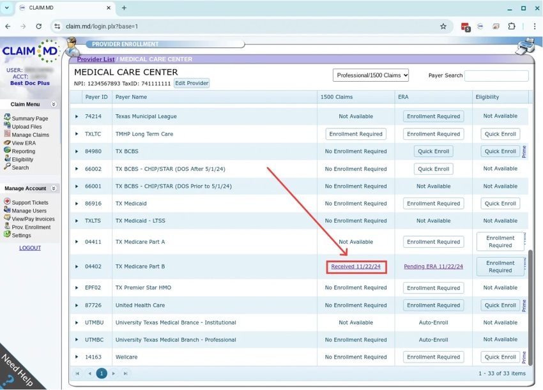The image size is (543, 390).
Task: Expand the TX BCBS 84980 row
Action: (77, 151)
